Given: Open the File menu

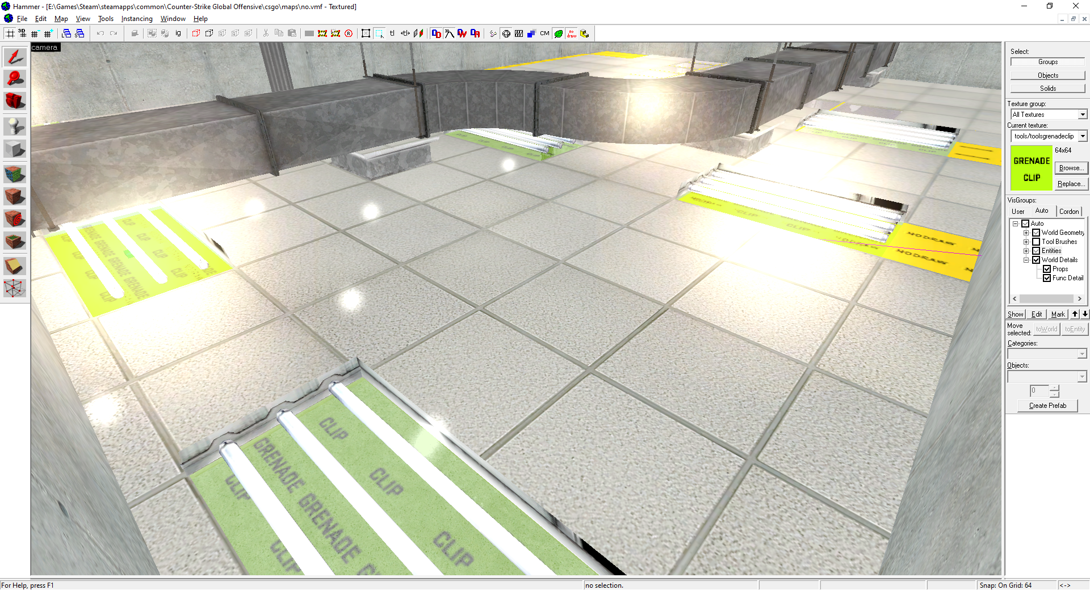Looking at the screenshot, I should click(22, 19).
